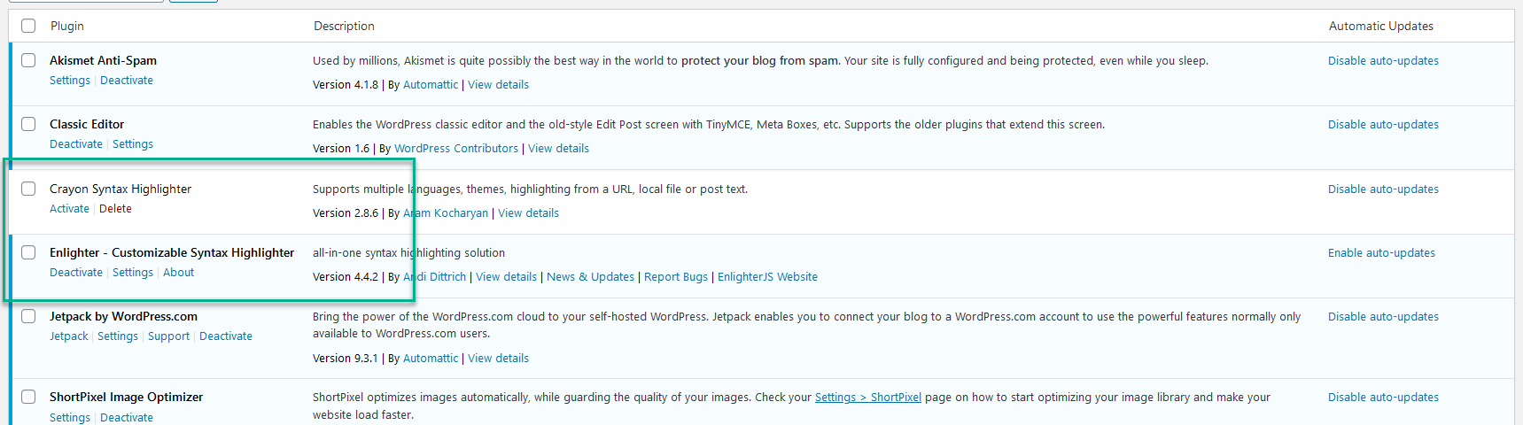
Task: Tick the select-all checkbox beside Plugin header
Action: (x=28, y=26)
